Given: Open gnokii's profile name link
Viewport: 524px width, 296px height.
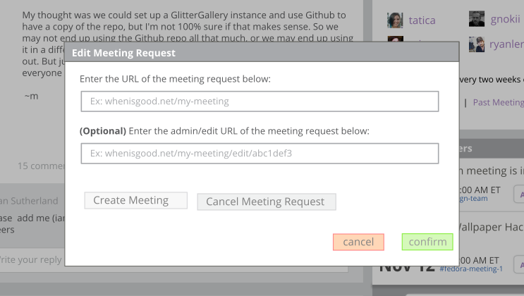Looking at the screenshot, I should (505, 19).
